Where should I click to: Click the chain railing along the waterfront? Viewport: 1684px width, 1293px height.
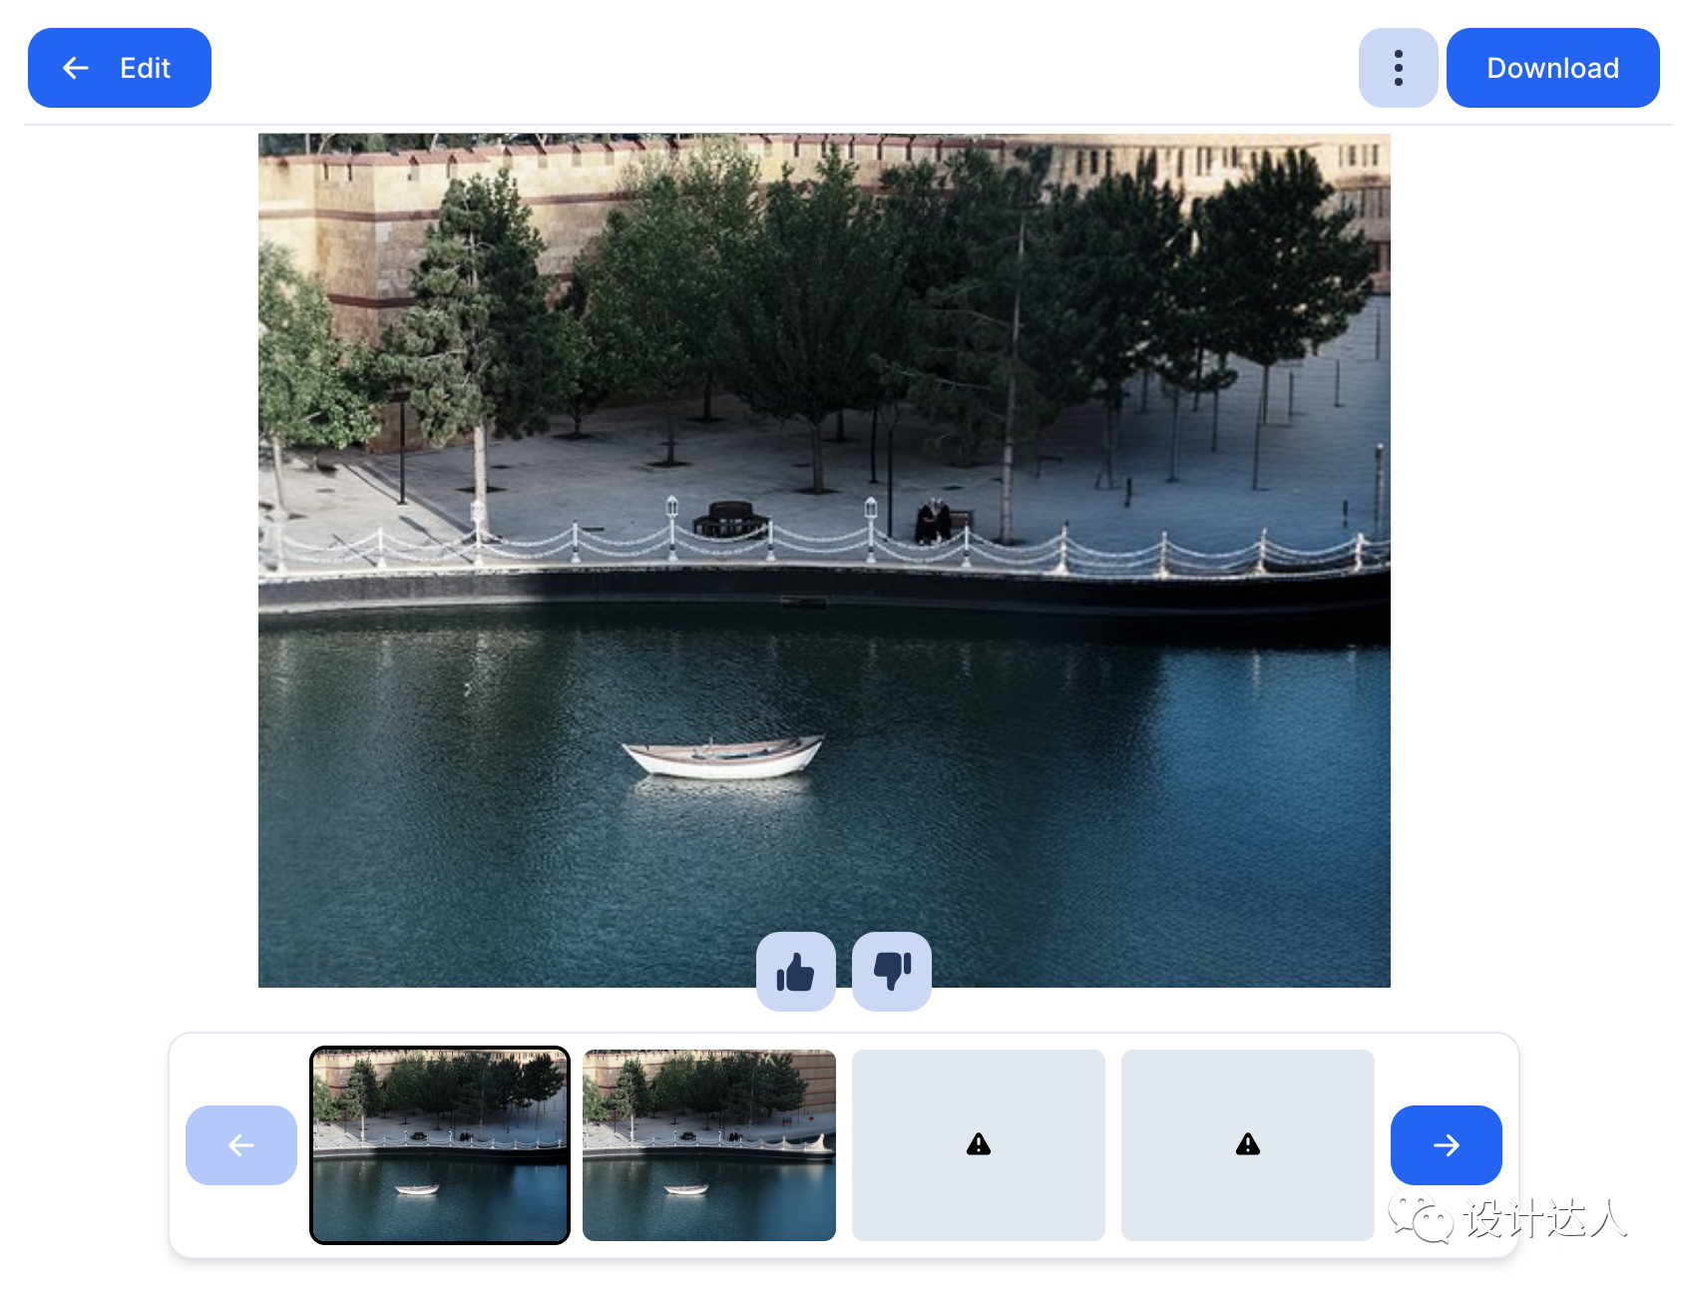818,544
